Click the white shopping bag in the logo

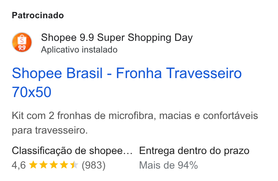(x=22, y=40)
